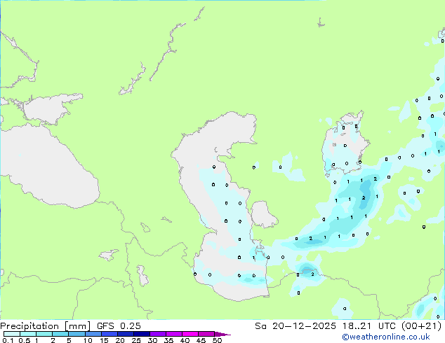Click the '0.1' legend label

tap(8, 340)
